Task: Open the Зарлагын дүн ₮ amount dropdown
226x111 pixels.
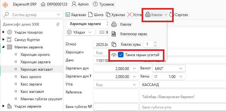Action: [134, 77]
